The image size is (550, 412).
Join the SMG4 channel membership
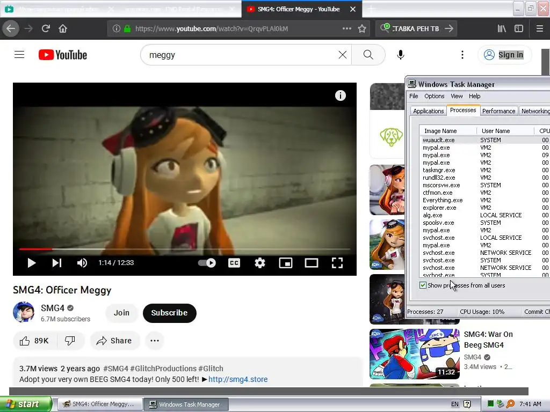pyautogui.click(x=121, y=313)
